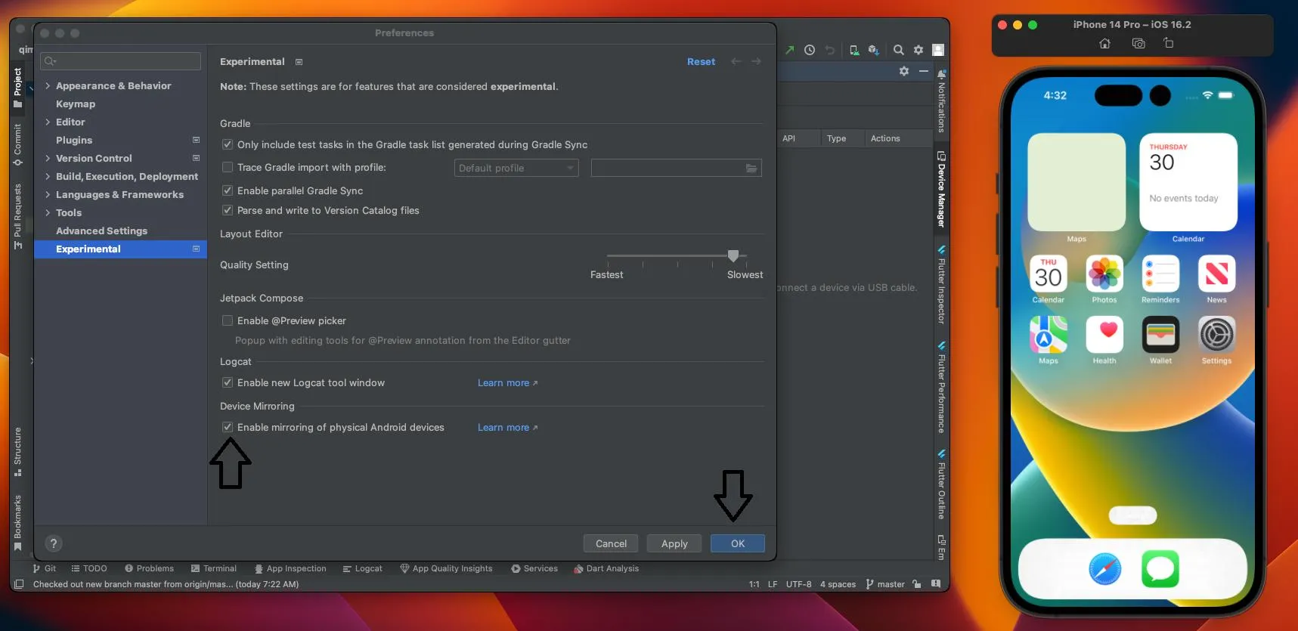Open the Photos app on the iPhone
The width and height of the screenshot is (1298, 631).
pyautogui.click(x=1104, y=274)
